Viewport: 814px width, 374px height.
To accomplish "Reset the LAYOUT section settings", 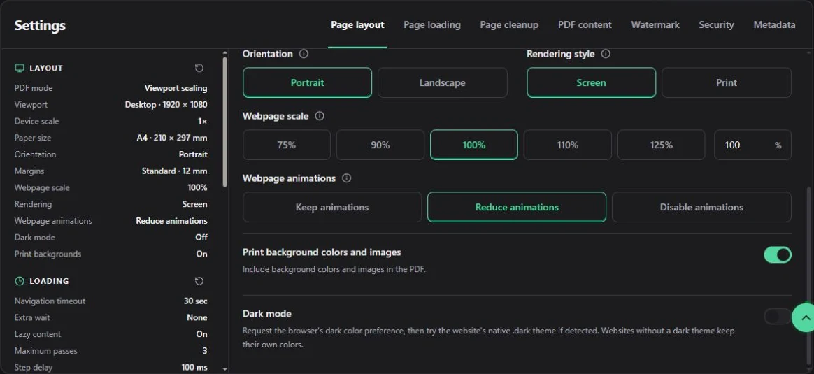I will 199,68.
